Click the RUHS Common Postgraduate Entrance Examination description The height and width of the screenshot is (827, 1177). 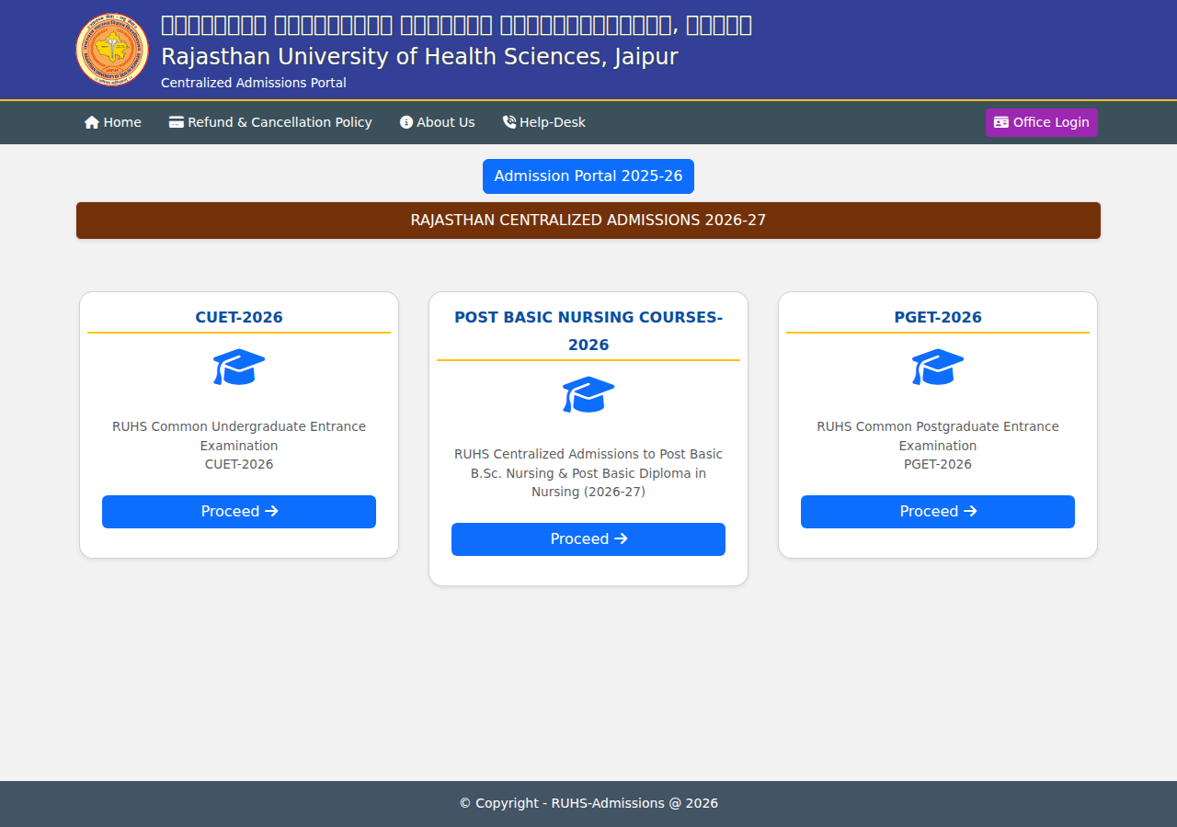coord(938,446)
